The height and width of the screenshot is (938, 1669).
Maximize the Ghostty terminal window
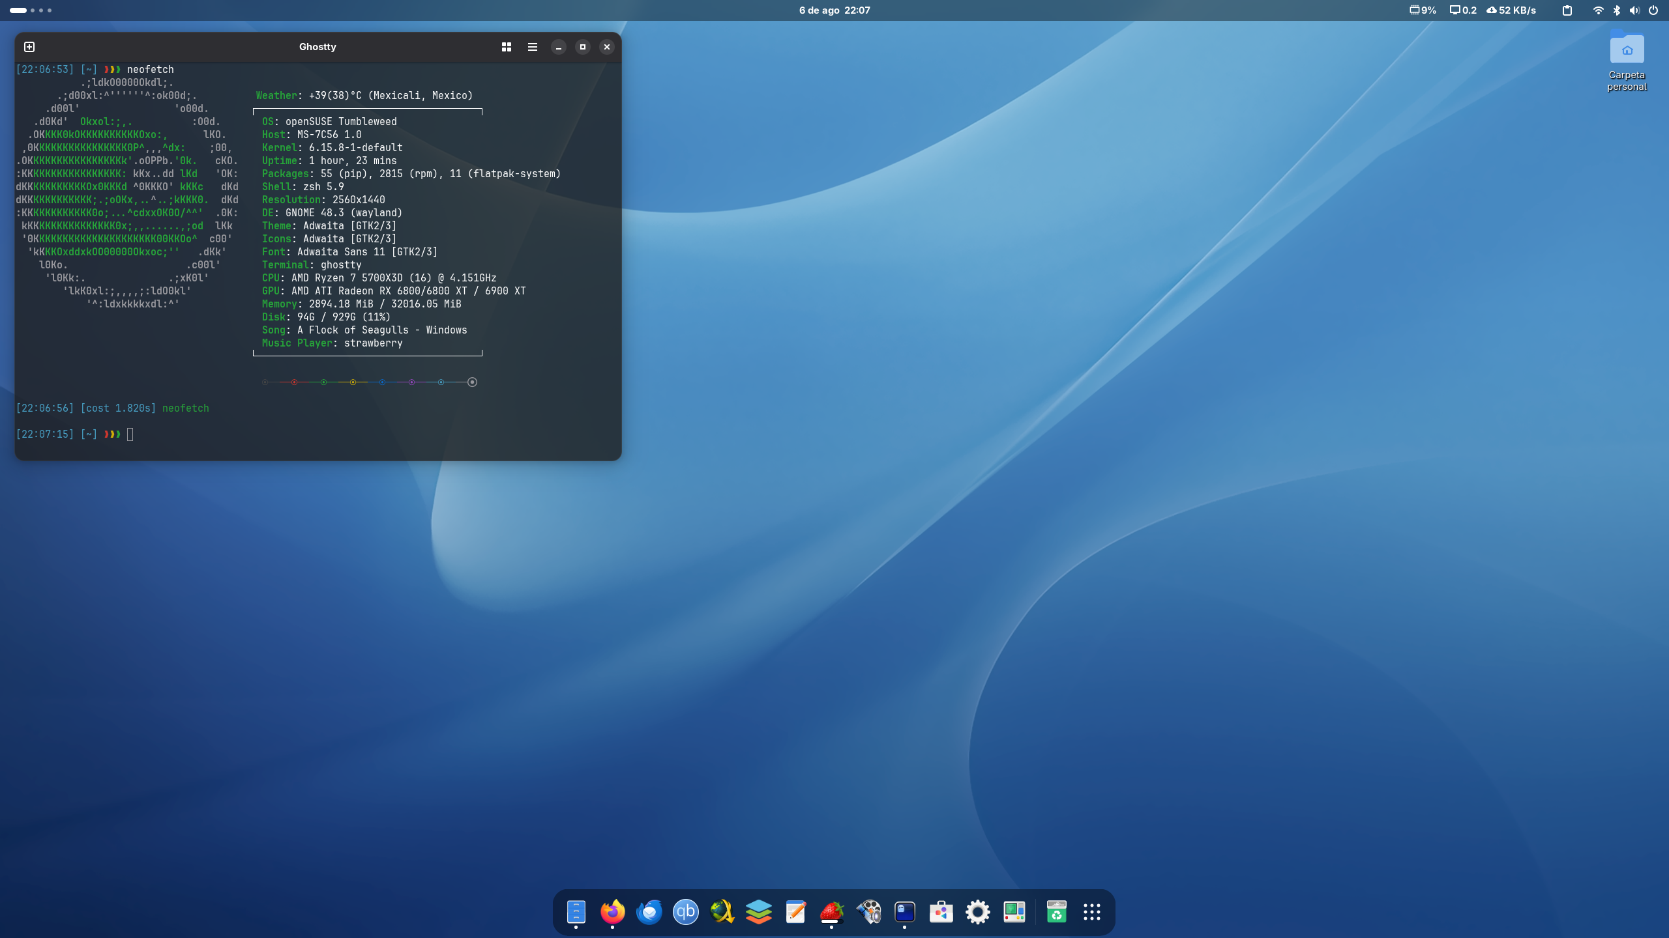(583, 47)
